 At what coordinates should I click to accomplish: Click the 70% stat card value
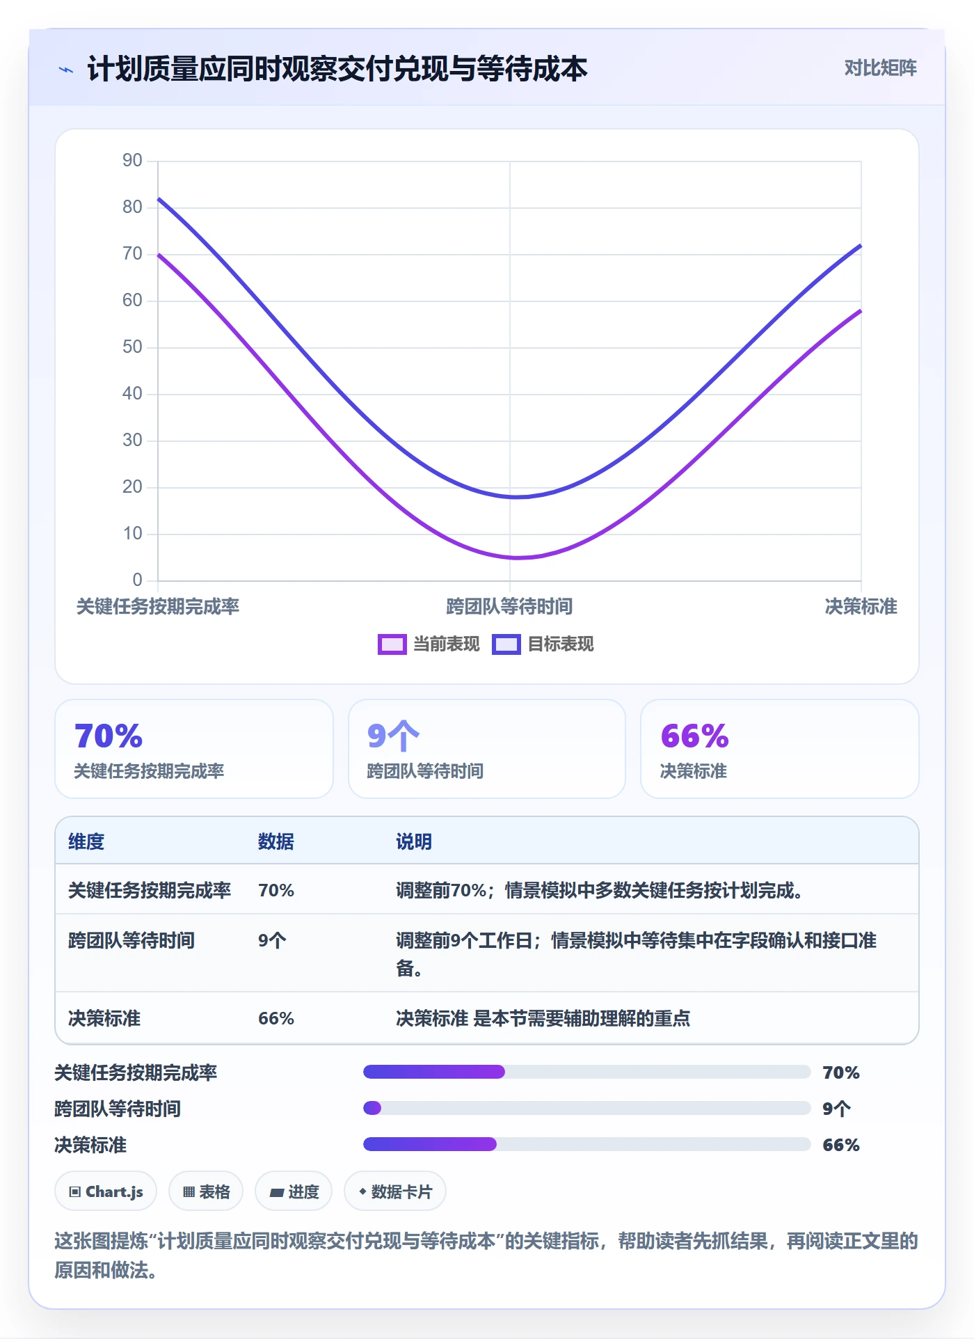tap(109, 736)
